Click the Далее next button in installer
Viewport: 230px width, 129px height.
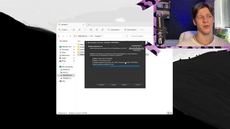click(x=125, y=85)
